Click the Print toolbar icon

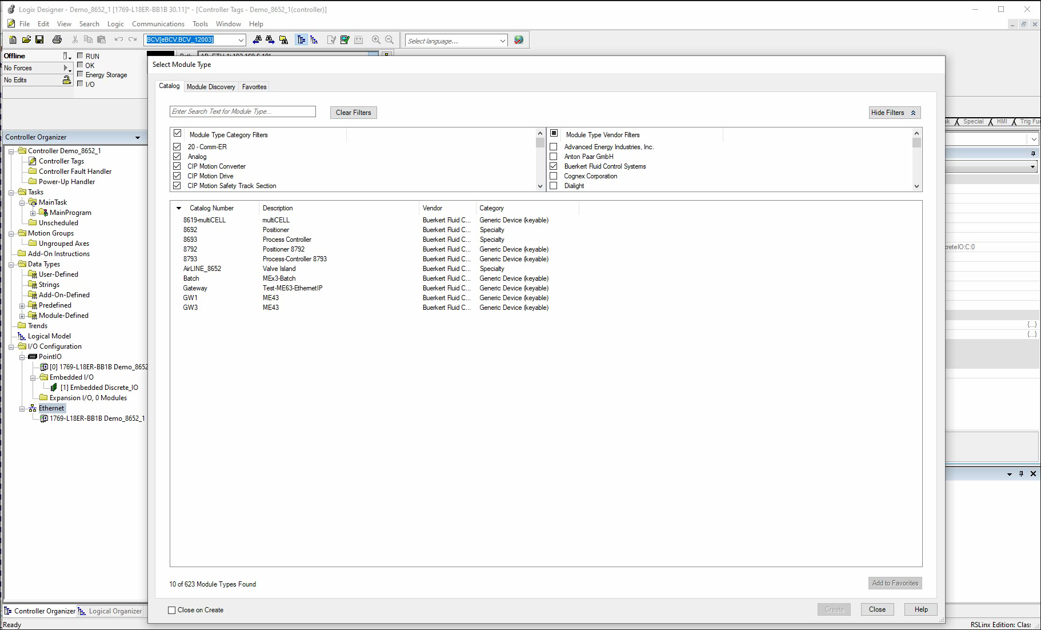[x=57, y=39]
